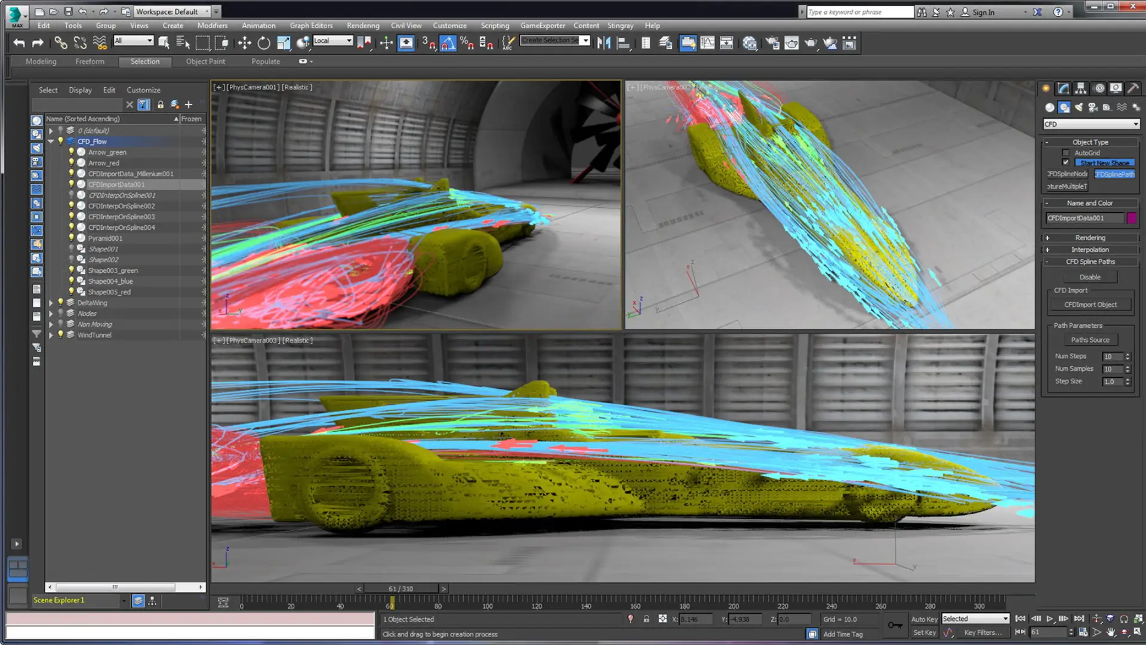Switch to the Object Paint ribbon tab
The image size is (1146, 645).
click(205, 62)
